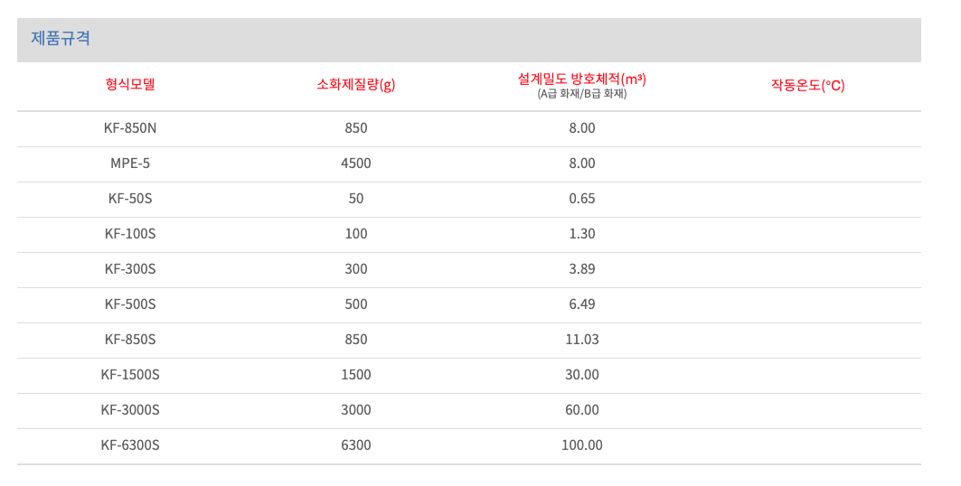
Task: Click the 0.65 protection volume value
Action: point(582,199)
